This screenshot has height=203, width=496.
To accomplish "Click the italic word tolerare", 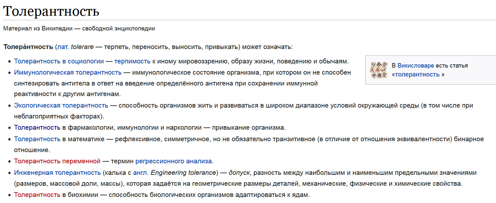I will click(82, 47).
